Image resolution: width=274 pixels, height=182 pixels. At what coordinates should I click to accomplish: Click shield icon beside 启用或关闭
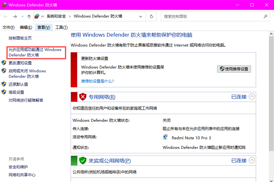tap(4, 71)
